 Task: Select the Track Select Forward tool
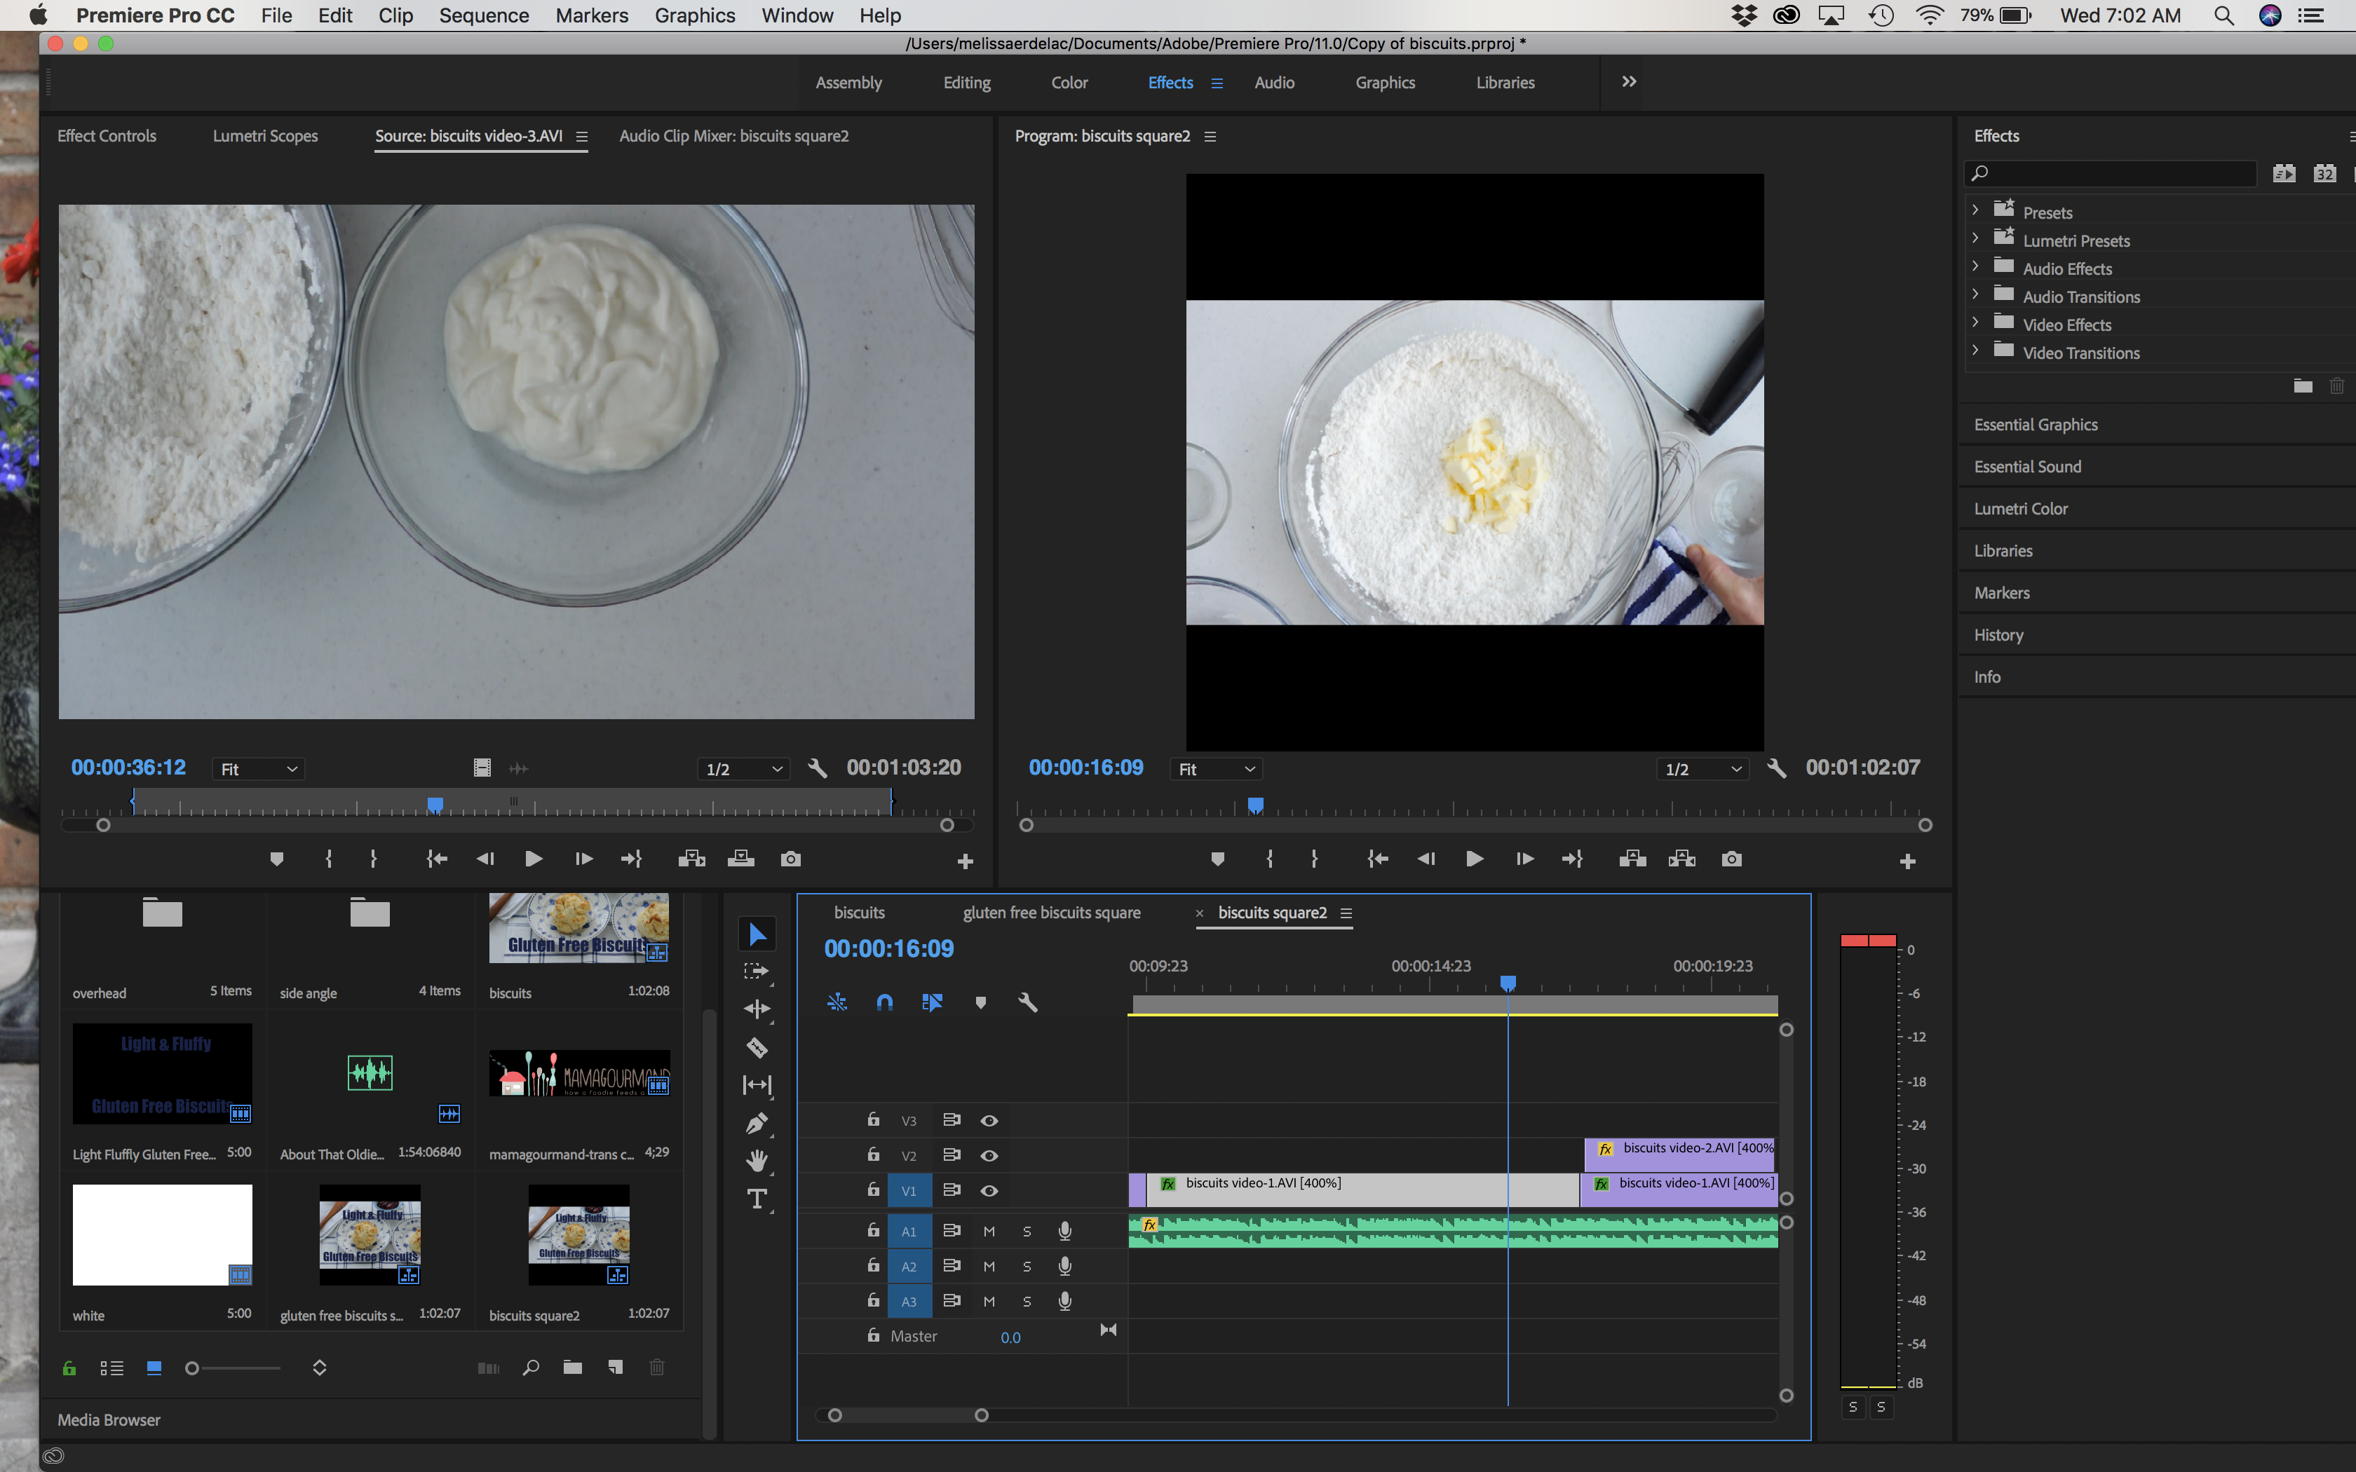point(757,972)
